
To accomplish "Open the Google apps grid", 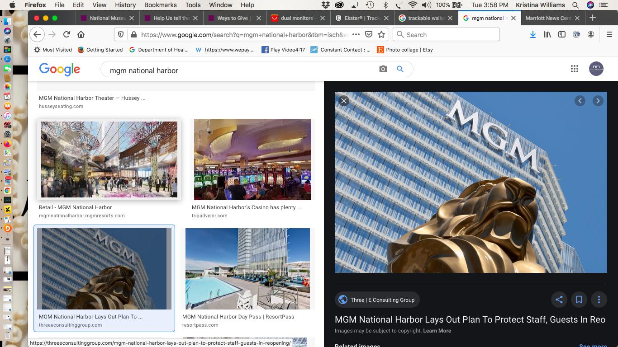I will tap(575, 69).
